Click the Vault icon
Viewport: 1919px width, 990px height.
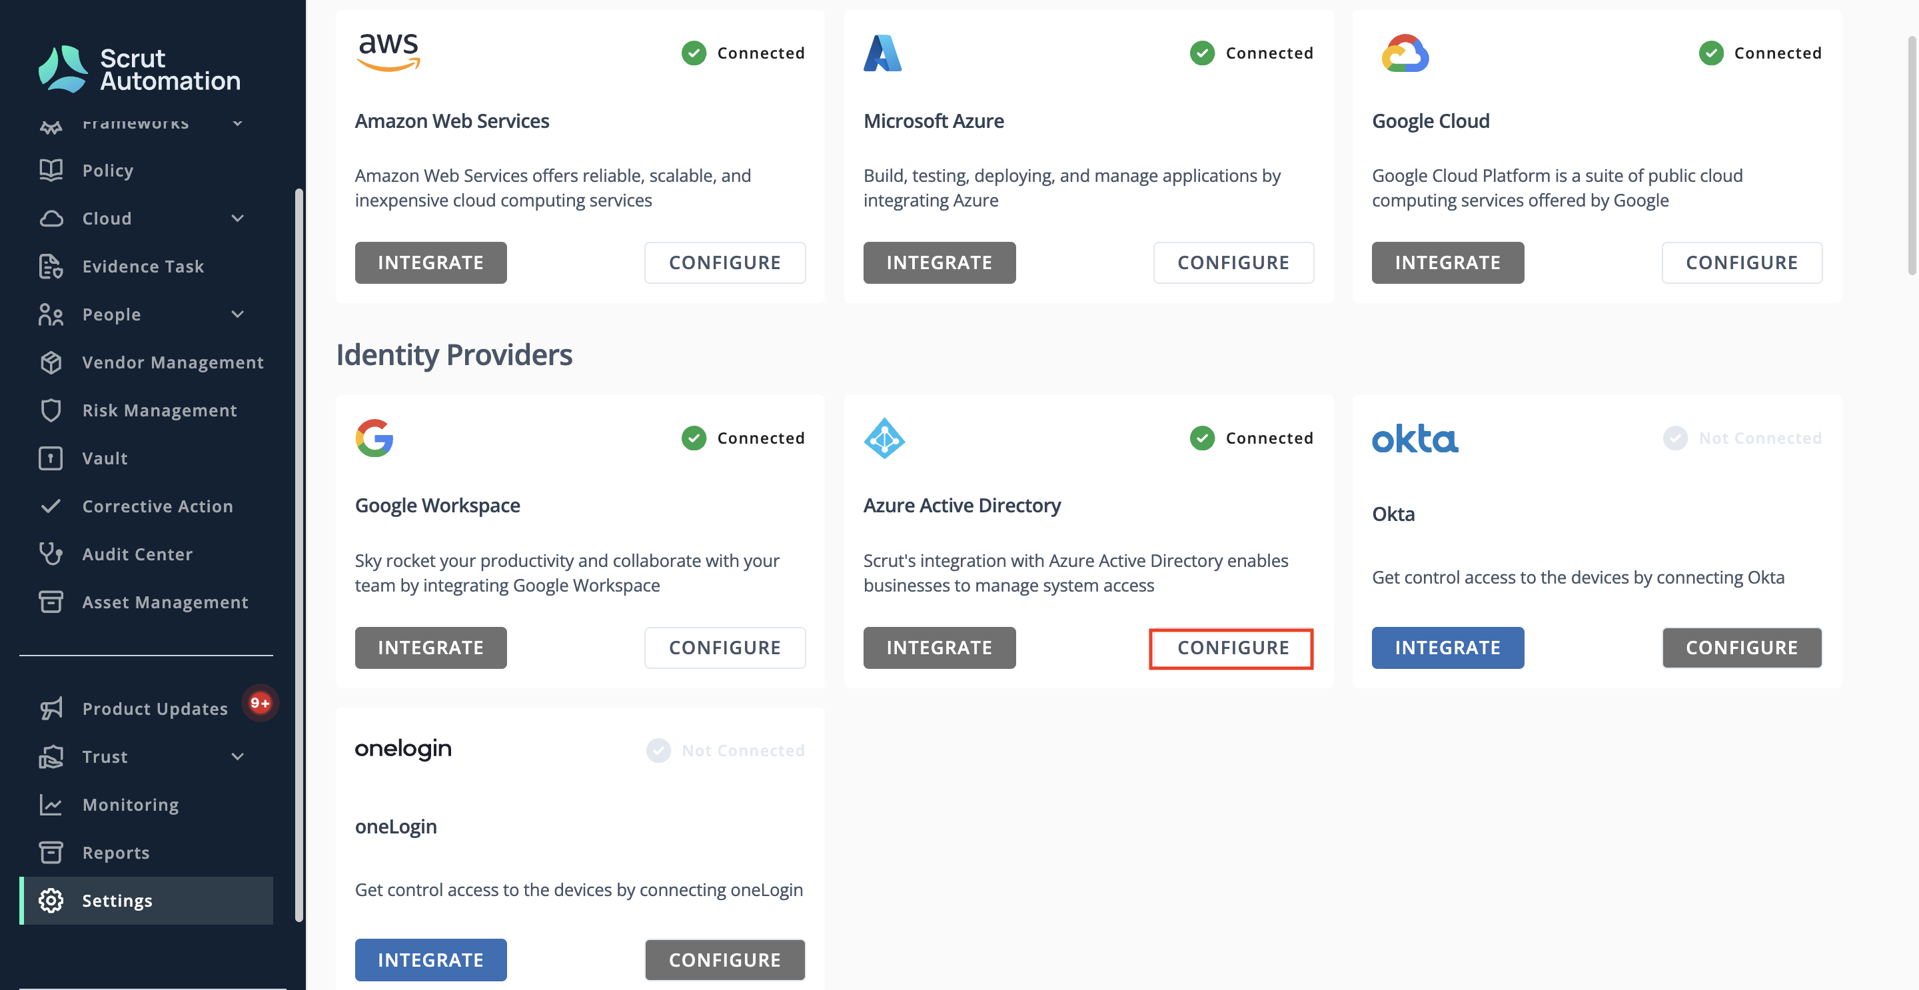click(x=51, y=458)
